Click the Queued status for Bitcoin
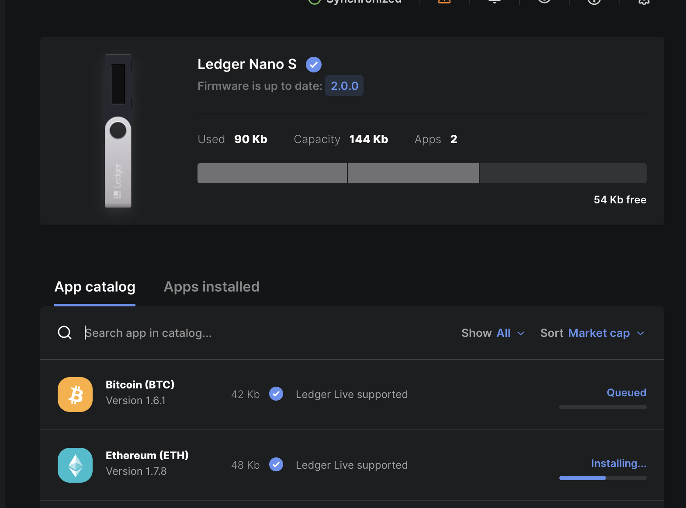 click(626, 393)
